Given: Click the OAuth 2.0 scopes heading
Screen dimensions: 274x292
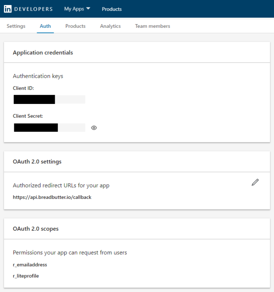Looking at the screenshot, I should (36, 229).
